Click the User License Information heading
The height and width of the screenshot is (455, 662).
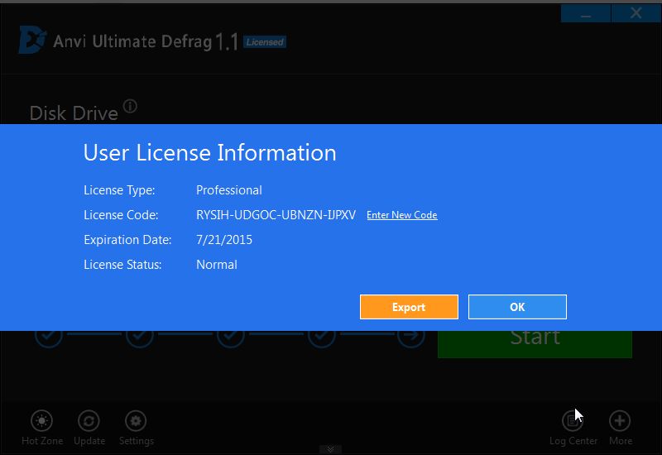pyautogui.click(x=210, y=152)
